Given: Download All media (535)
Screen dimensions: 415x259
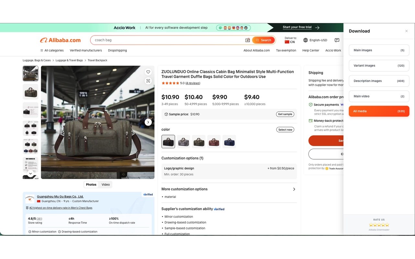Looking at the screenshot, I should [379, 111].
